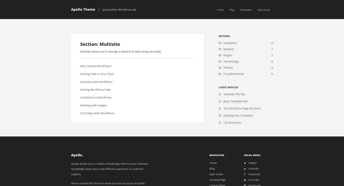Click the NAVIGATION footer heading
344x186 pixels.
pyautogui.click(x=217, y=155)
